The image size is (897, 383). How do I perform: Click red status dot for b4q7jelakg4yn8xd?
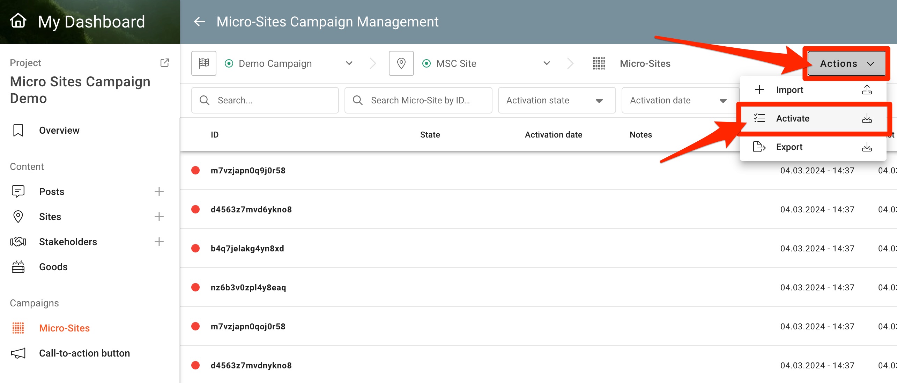click(x=195, y=248)
